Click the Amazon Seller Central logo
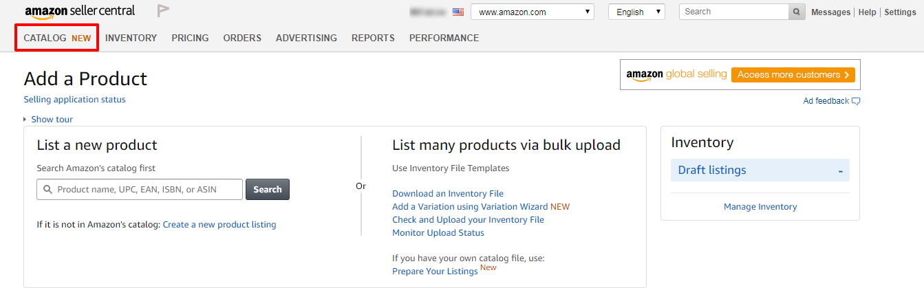The image size is (924, 288). (x=80, y=12)
